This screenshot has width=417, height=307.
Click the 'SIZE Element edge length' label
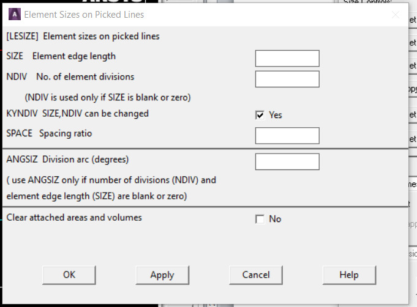coord(61,56)
